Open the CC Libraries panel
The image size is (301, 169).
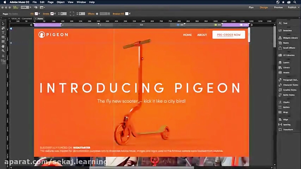coord(287,55)
